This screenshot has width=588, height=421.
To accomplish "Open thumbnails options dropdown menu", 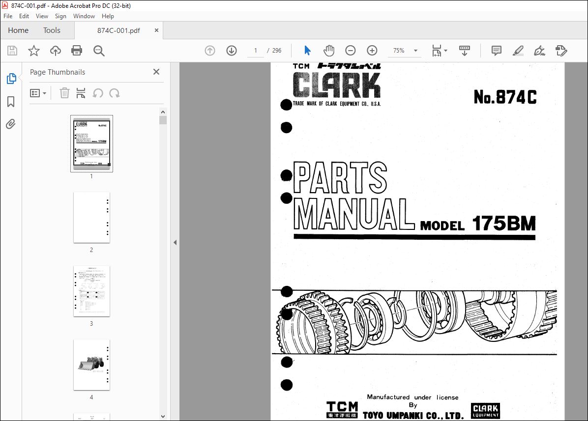I will click(38, 93).
